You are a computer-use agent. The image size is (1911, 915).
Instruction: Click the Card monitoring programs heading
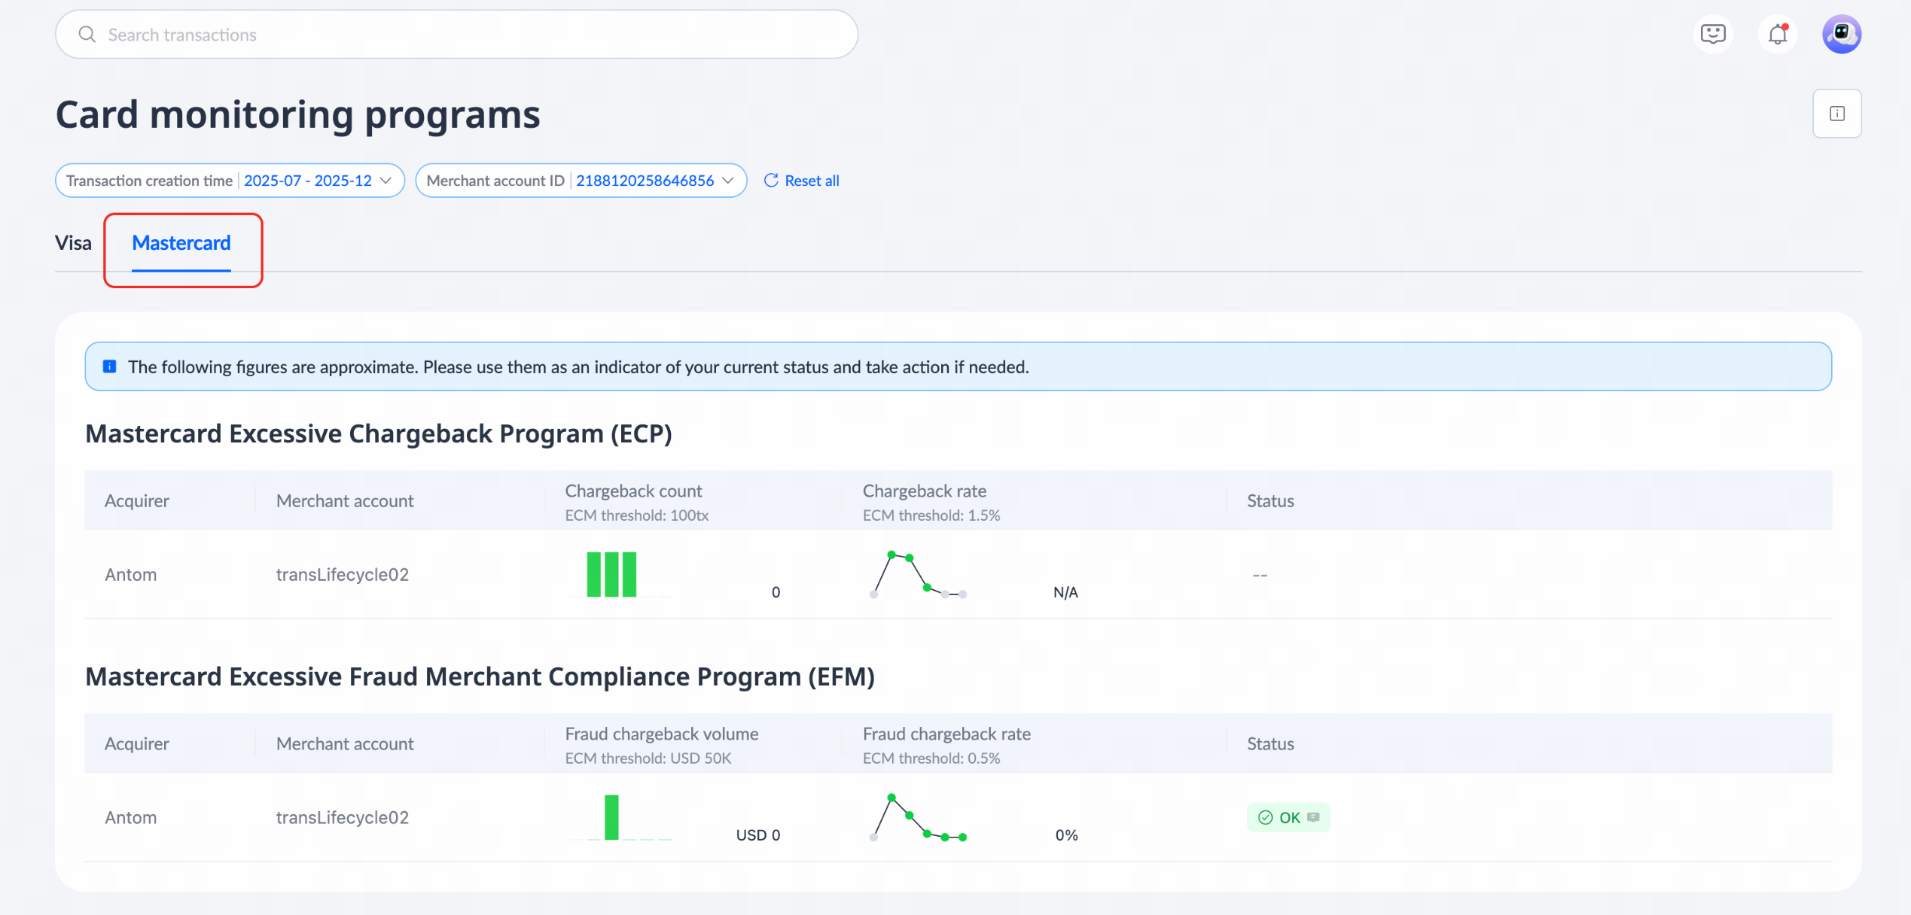tap(298, 115)
